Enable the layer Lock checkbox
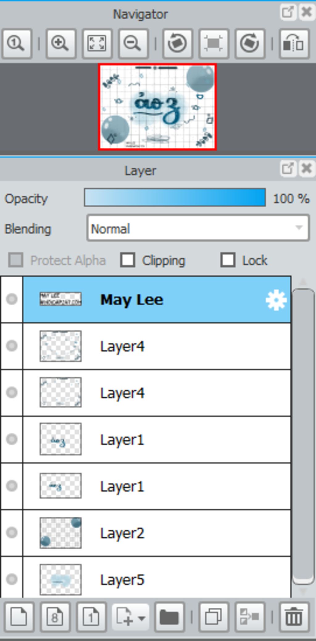This screenshot has width=316, height=641. click(228, 260)
